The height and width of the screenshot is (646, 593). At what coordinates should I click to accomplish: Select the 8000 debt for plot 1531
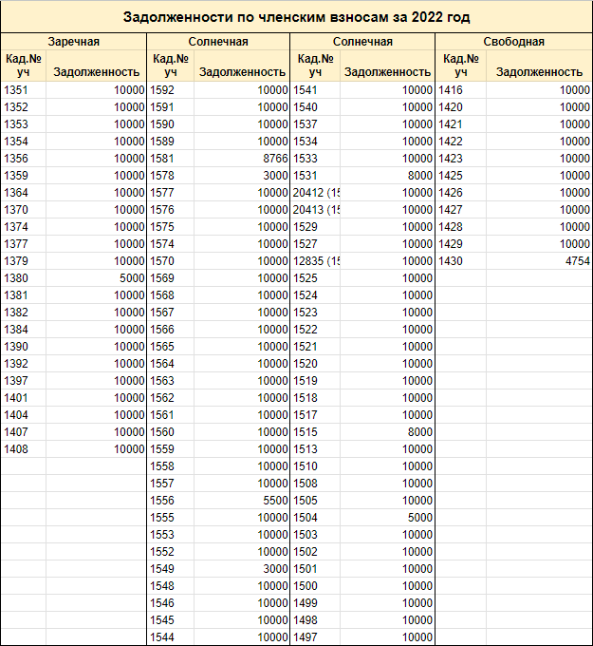(388, 176)
